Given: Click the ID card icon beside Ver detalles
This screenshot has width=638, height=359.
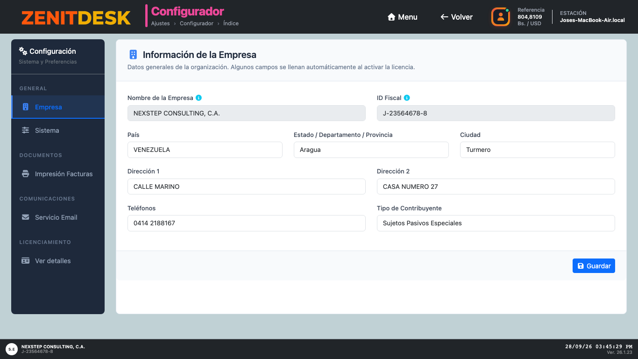Looking at the screenshot, I should tap(26, 261).
